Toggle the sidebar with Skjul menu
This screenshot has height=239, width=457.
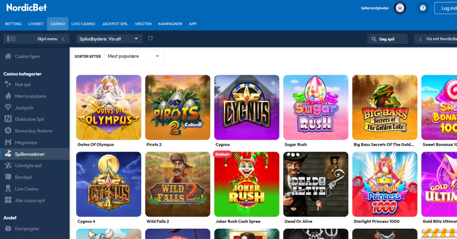coord(36,39)
